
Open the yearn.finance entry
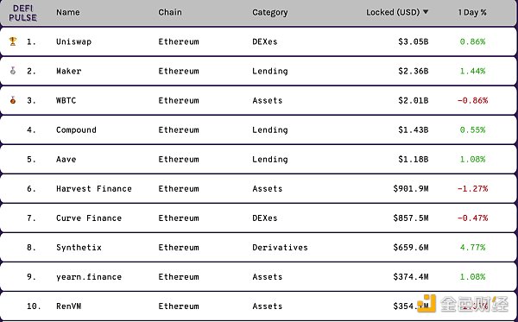(x=89, y=277)
